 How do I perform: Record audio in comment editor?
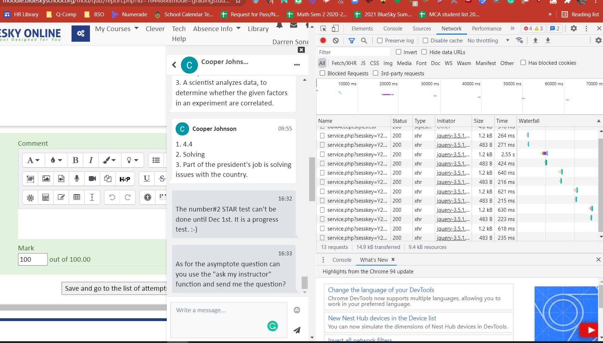(x=77, y=179)
